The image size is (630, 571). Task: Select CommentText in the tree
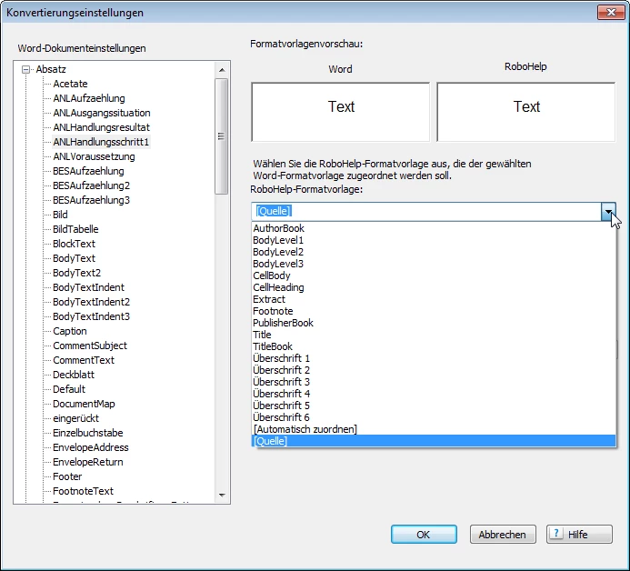click(84, 360)
